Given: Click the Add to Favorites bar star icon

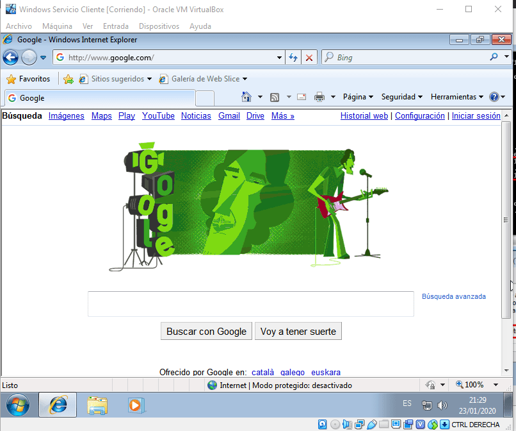Looking at the screenshot, I should 69,79.
